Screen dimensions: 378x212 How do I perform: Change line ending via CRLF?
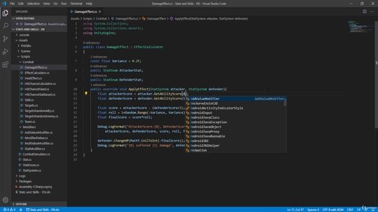pos(350,210)
